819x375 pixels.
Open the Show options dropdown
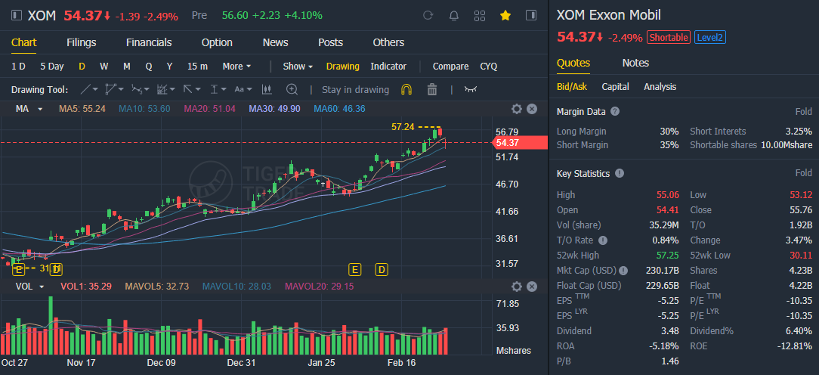298,67
